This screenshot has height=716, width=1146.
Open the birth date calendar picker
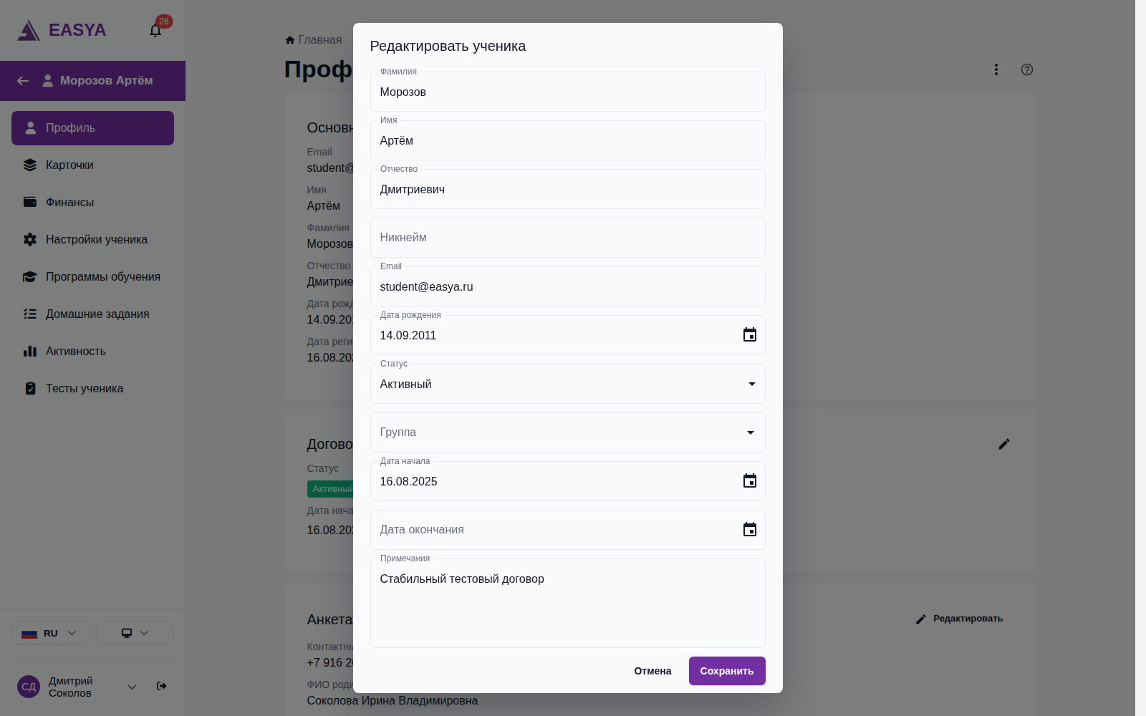750,335
